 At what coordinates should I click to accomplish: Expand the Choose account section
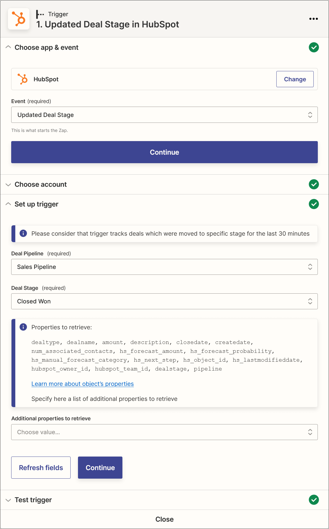(8, 185)
